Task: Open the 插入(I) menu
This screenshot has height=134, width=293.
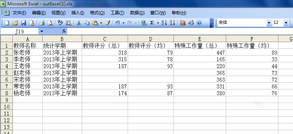Action: (78, 13)
